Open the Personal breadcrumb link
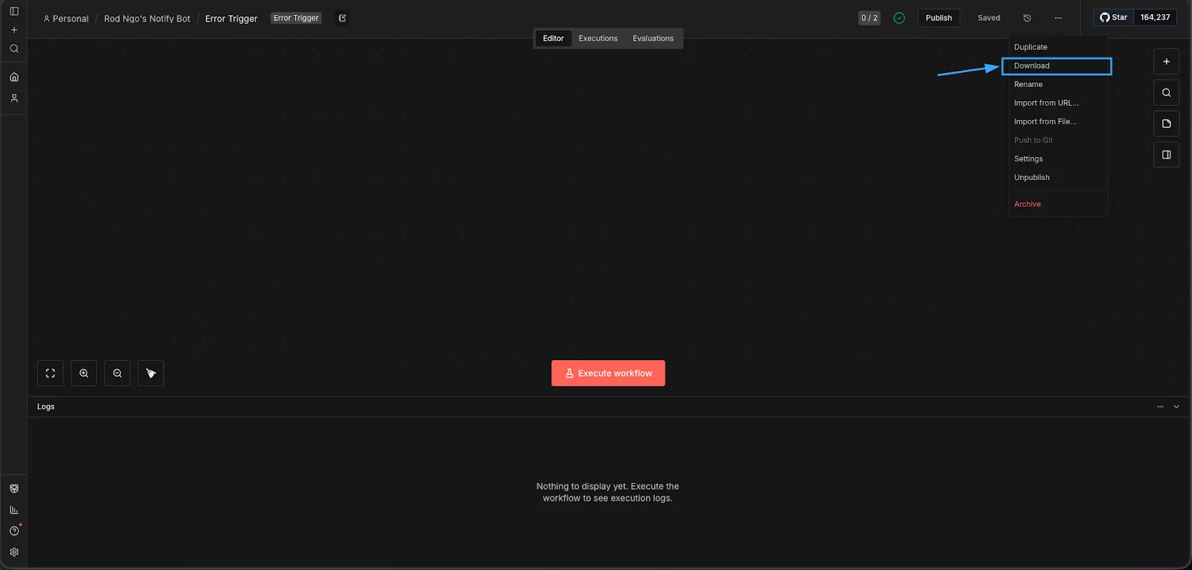 click(66, 19)
